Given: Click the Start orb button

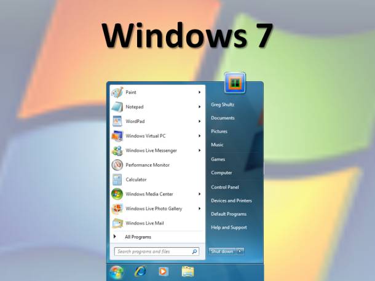Looking at the screenshot, I should click(116, 271).
